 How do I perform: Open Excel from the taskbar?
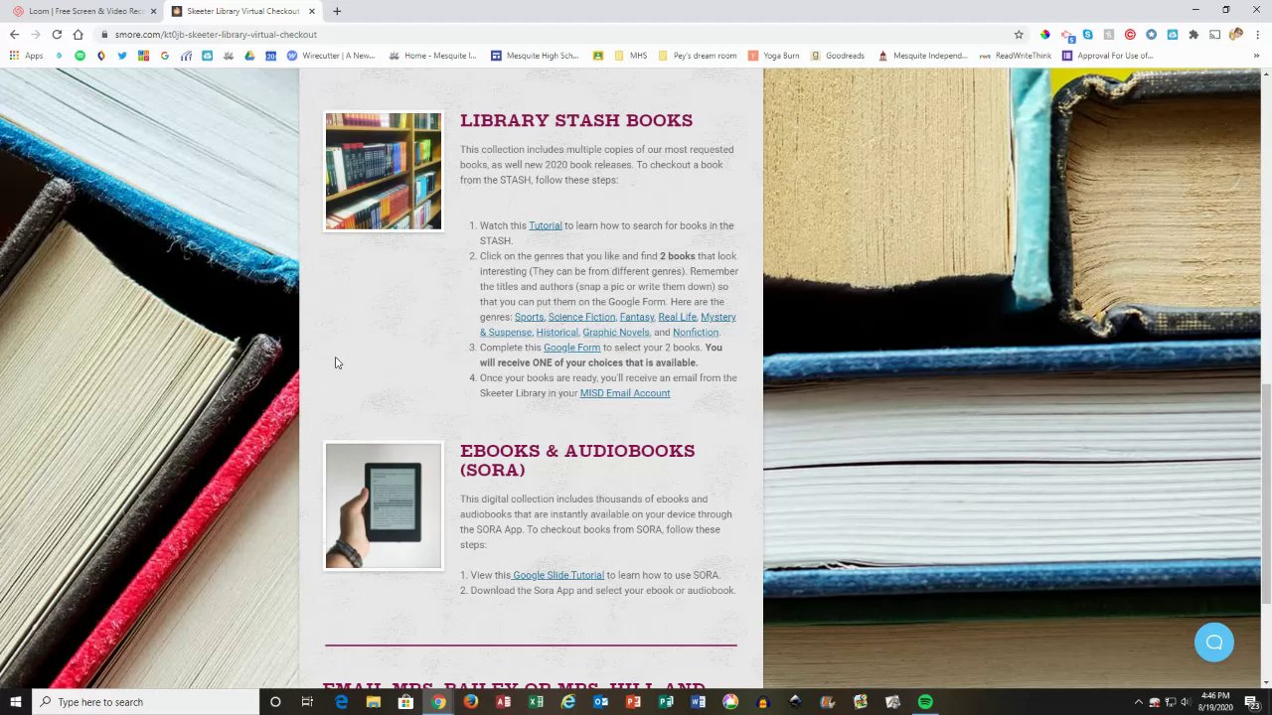point(536,702)
